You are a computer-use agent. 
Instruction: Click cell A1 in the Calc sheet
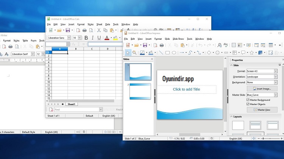tap(60, 52)
